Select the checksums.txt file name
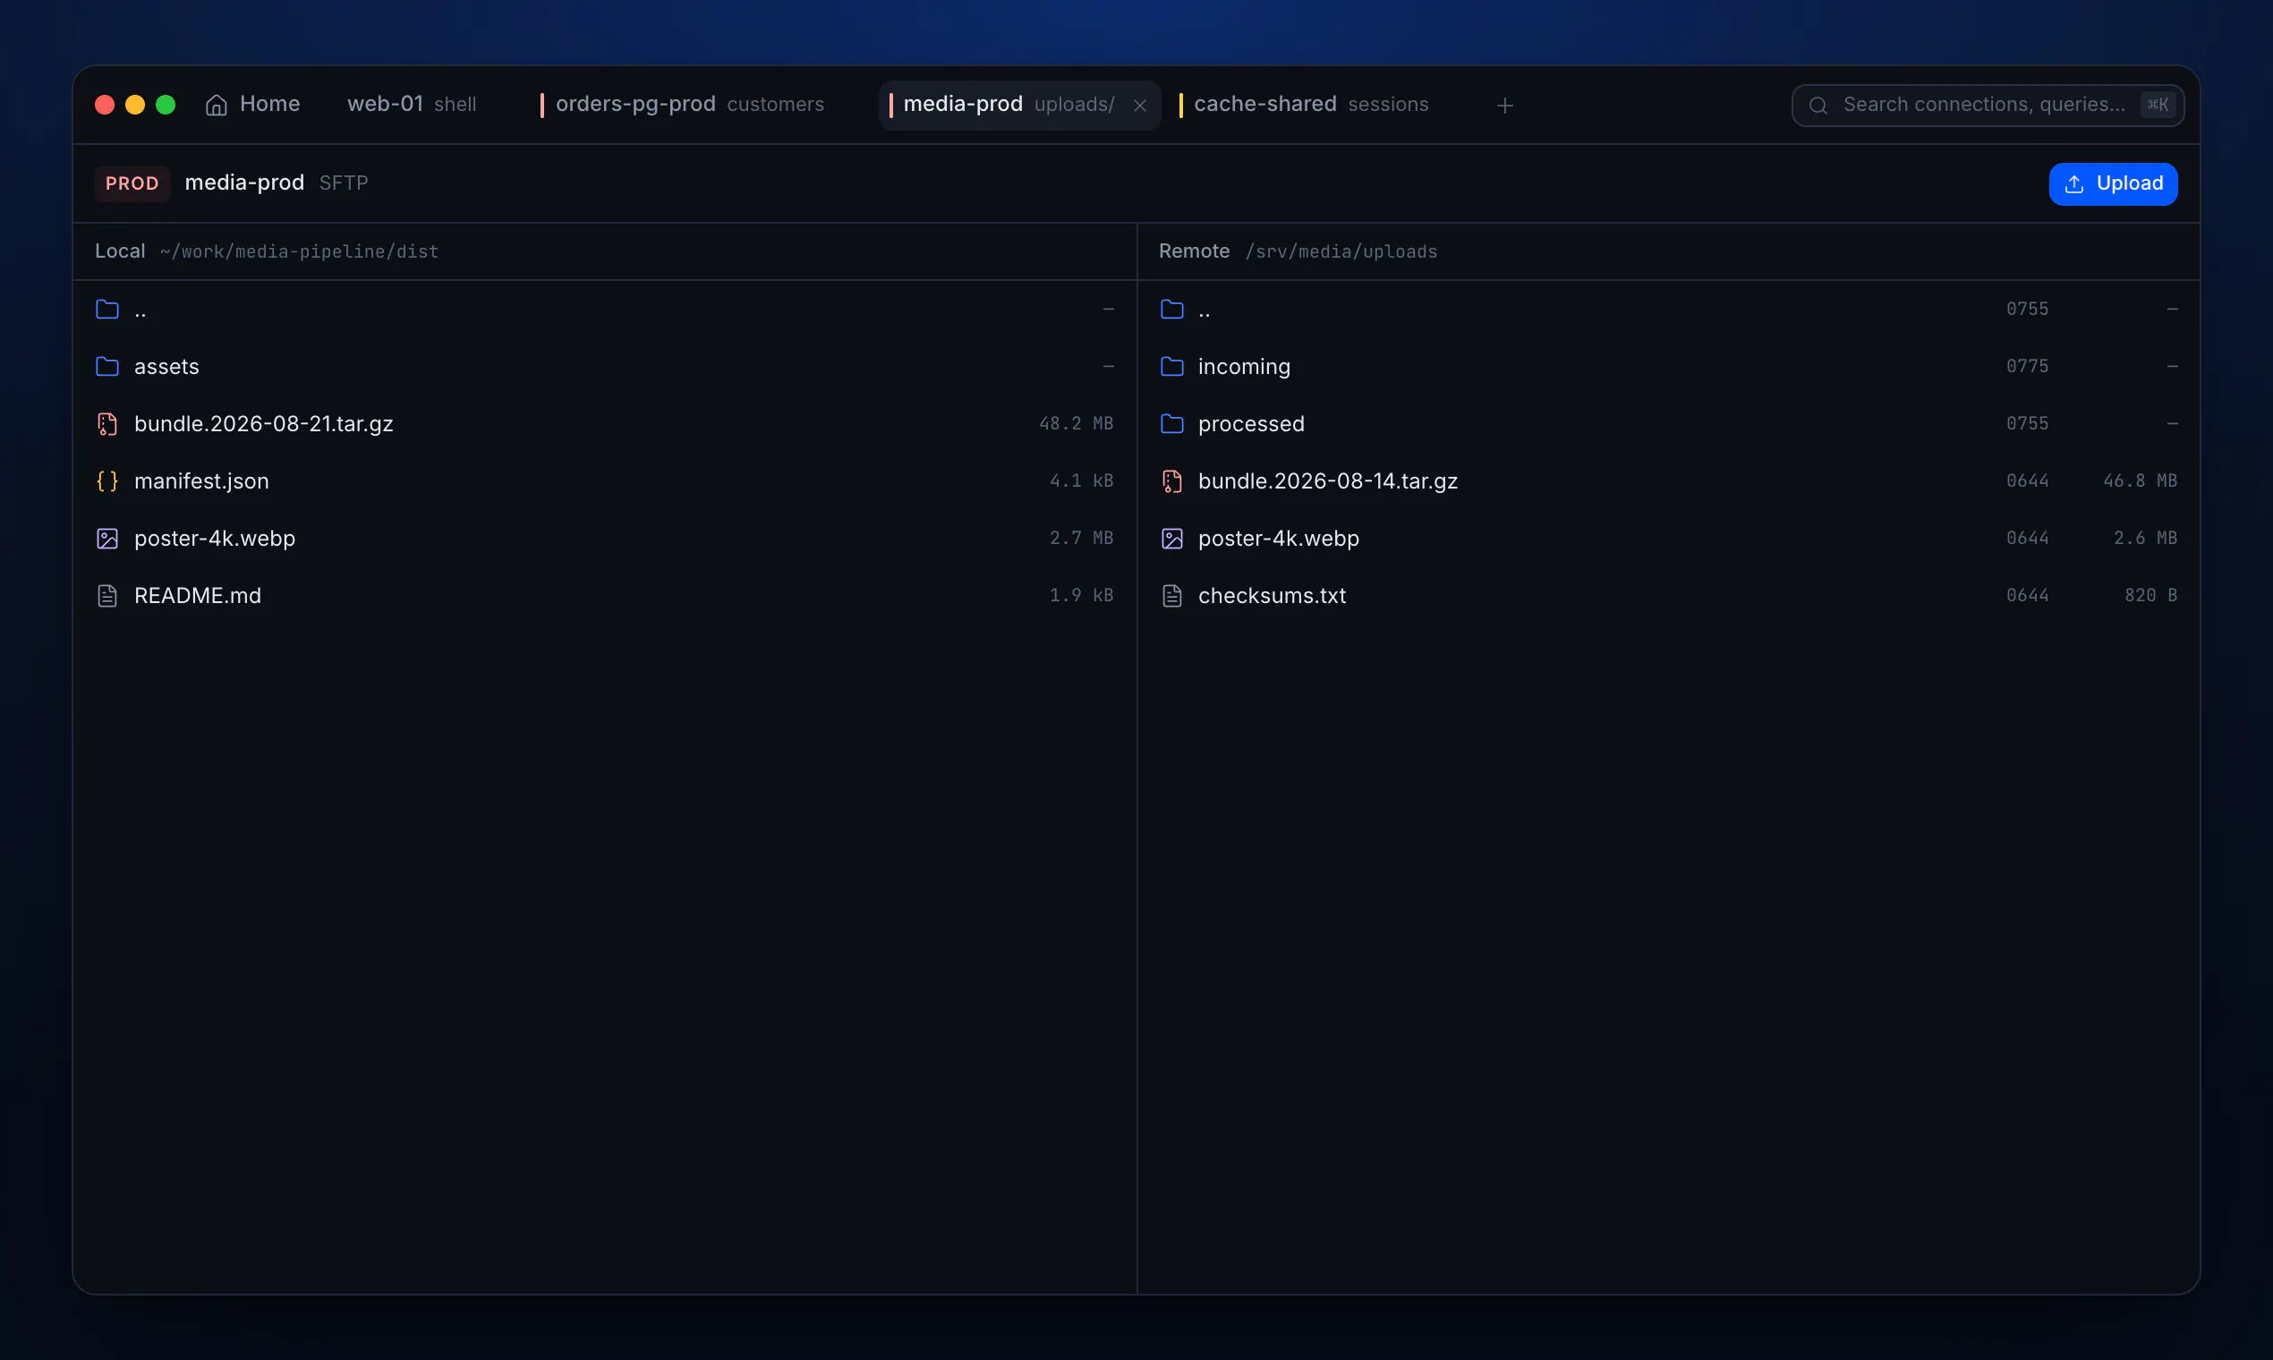This screenshot has width=2273, height=1360. click(x=1273, y=596)
